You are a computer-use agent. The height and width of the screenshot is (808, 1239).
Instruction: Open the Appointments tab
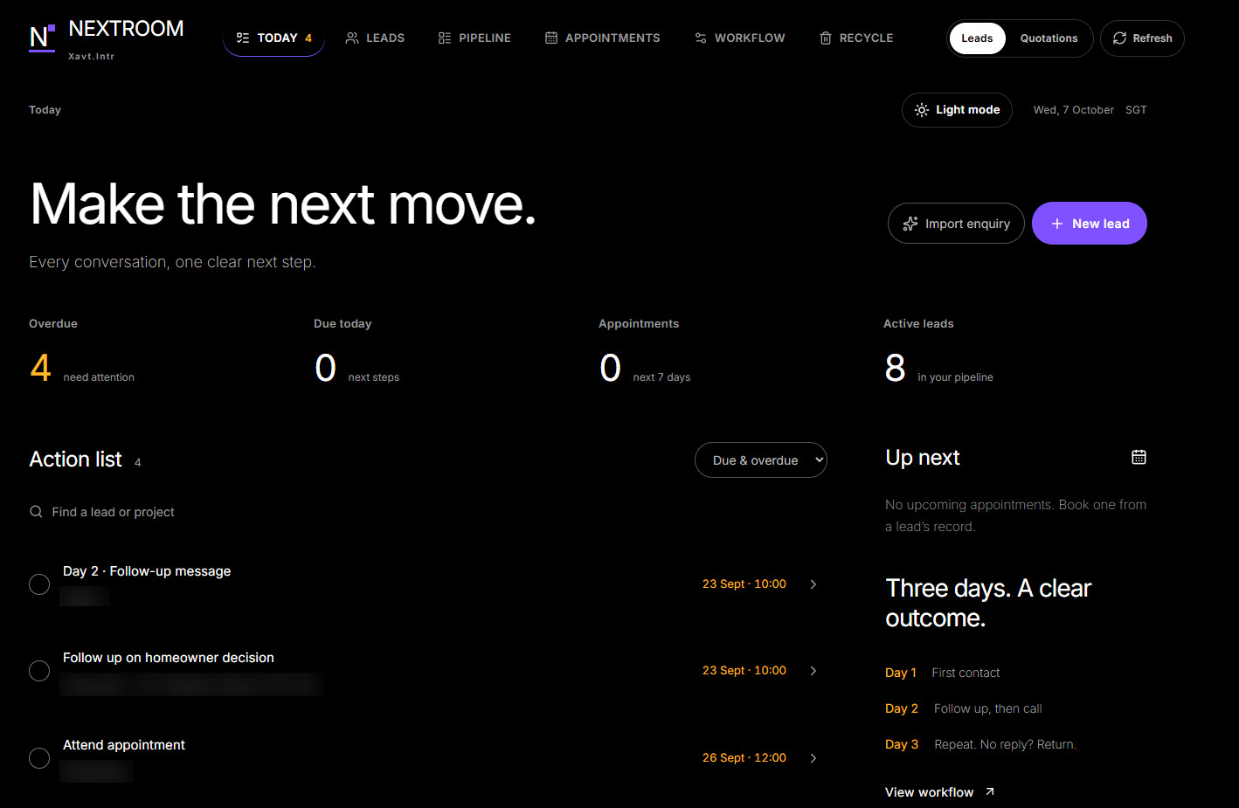(602, 38)
